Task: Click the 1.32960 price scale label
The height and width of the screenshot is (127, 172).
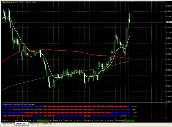Action: click(169, 11)
